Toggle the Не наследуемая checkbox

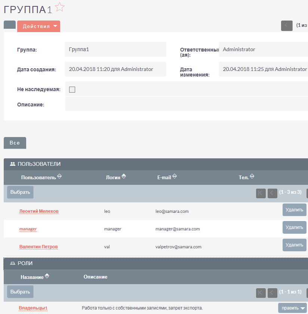(x=73, y=90)
